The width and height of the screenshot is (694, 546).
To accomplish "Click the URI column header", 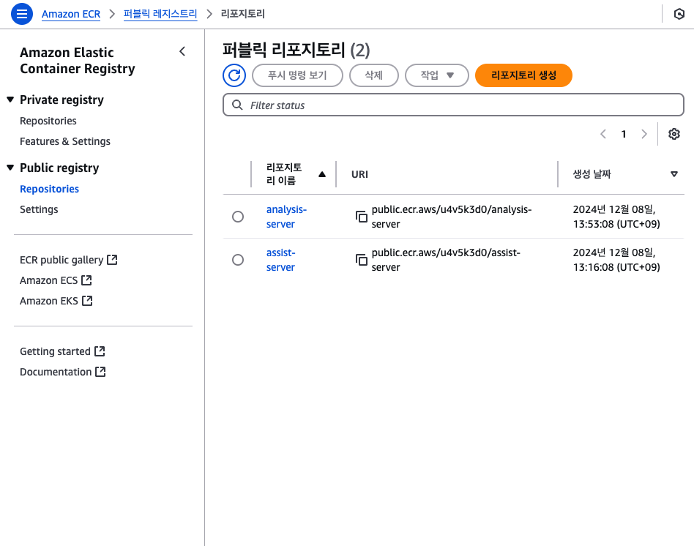I will pos(359,174).
